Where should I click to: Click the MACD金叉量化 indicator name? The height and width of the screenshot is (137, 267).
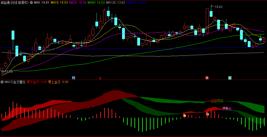click(x=15, y=82)
